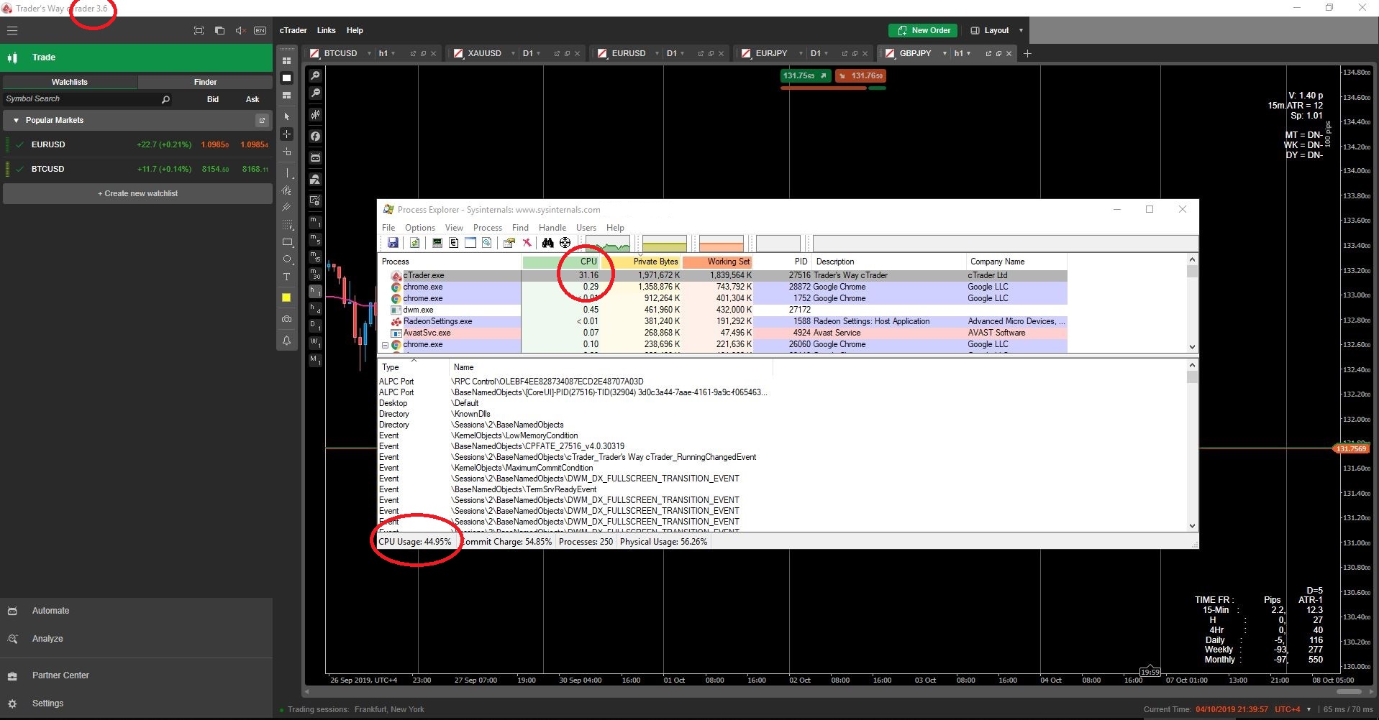
Task: Open h1 timeframe dropdown on GBPJPY tab
Action: [x=969, y=54]
